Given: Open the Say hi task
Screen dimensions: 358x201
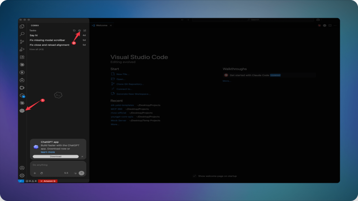Looking at the screenshot, I should (x=58, y=35).
